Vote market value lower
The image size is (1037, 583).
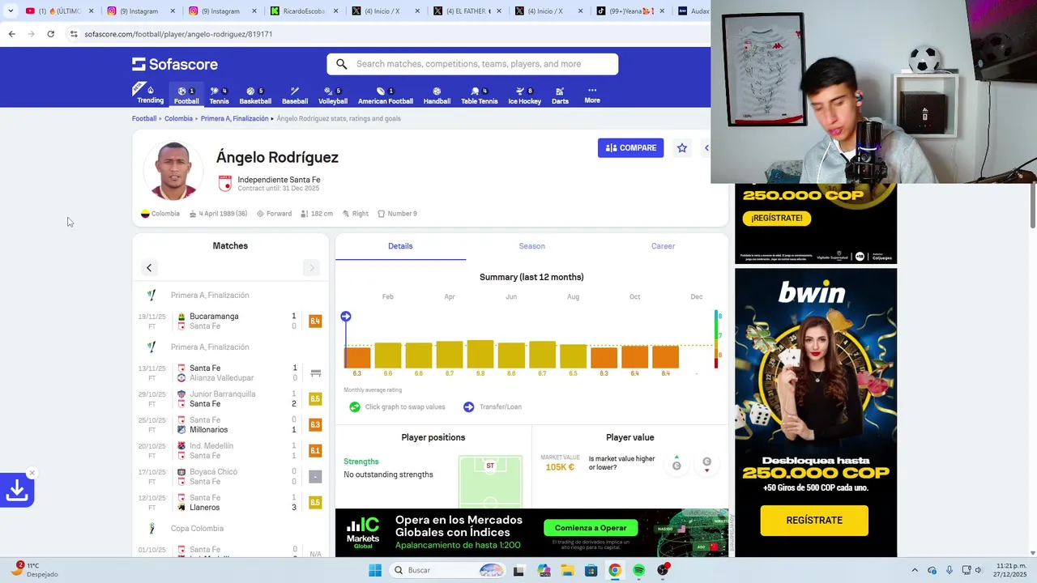point(706,464)
